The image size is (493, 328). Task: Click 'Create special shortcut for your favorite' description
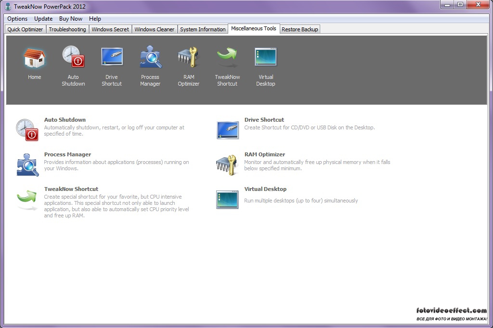[117, 206]
